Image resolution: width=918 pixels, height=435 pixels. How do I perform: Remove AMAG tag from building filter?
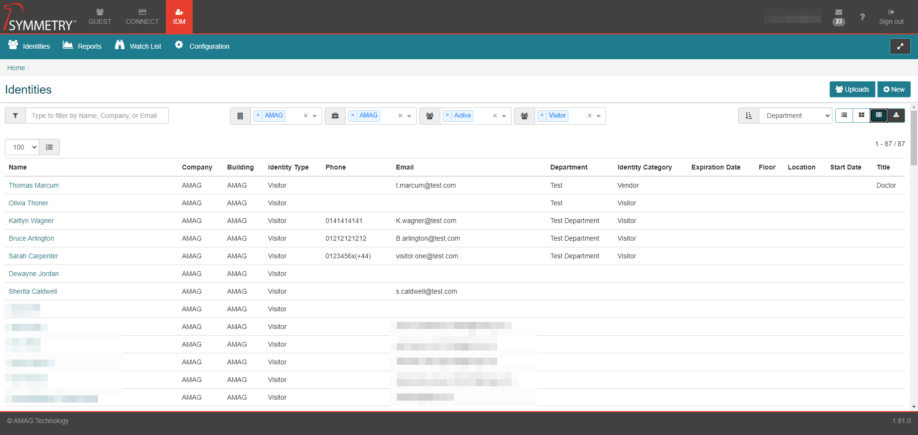[x=258, y=115]
